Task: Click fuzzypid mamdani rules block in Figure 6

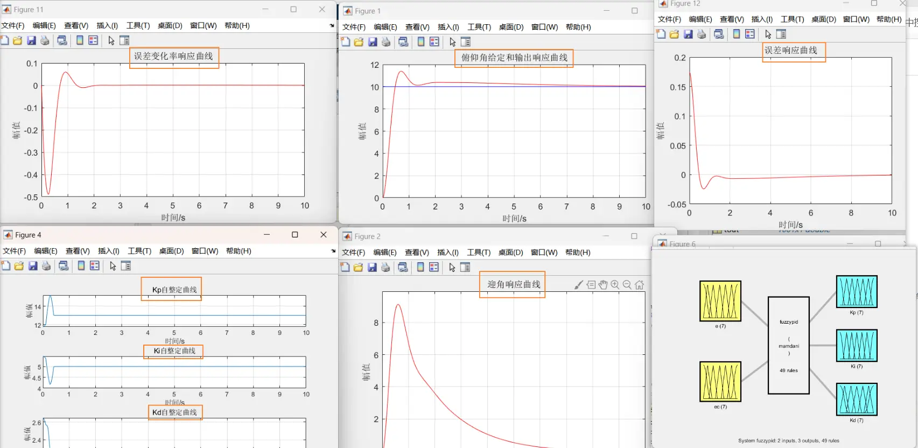Action: [x=789, y=346]
